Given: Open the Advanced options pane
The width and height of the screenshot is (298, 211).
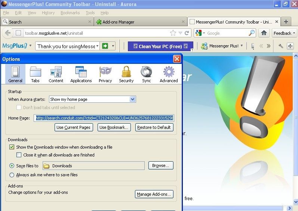Looking at the screenshot, I should 169,74.
